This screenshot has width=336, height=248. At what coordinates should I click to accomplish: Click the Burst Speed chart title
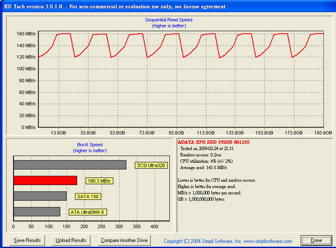(88, 144)
